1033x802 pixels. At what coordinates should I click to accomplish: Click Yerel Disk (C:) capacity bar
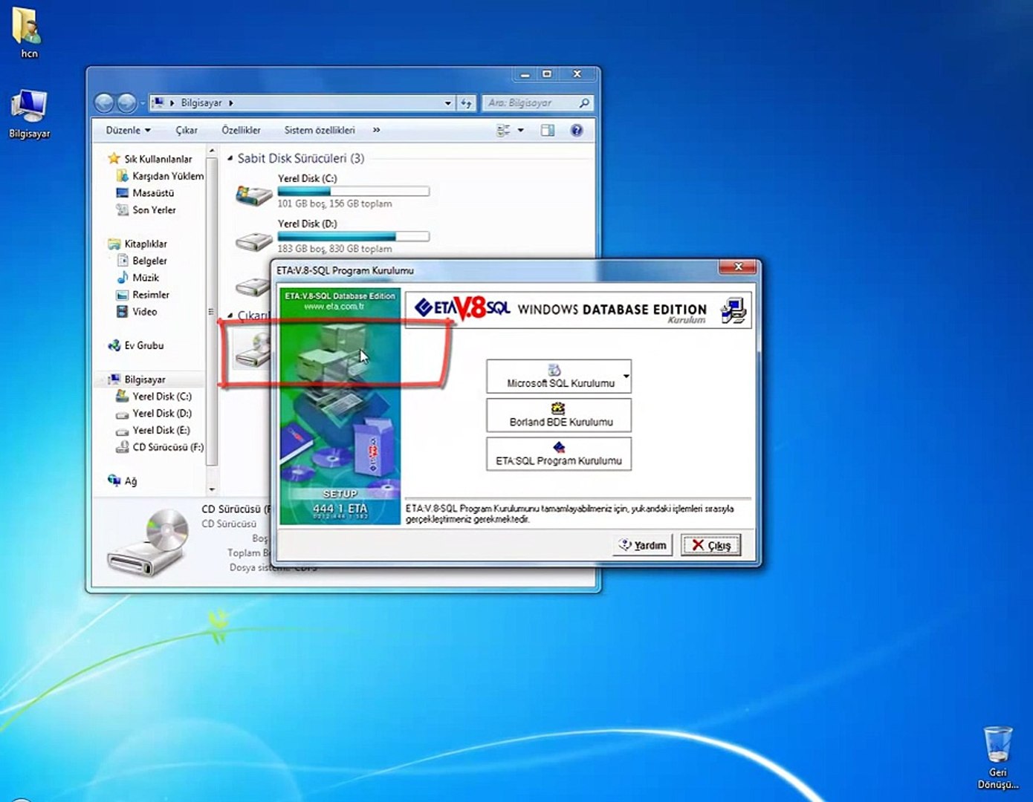[x=353, y=191]
